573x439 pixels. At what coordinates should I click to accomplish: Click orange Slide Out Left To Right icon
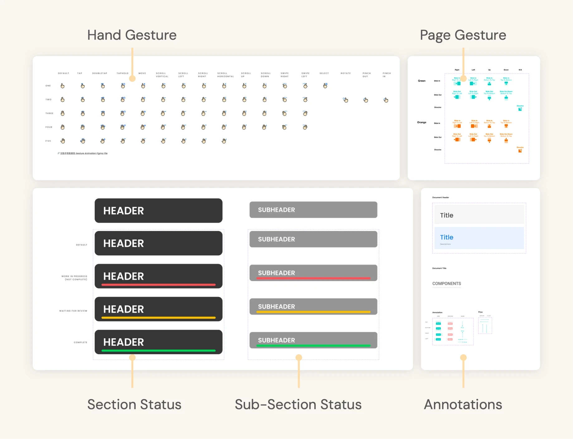point(473,140)
